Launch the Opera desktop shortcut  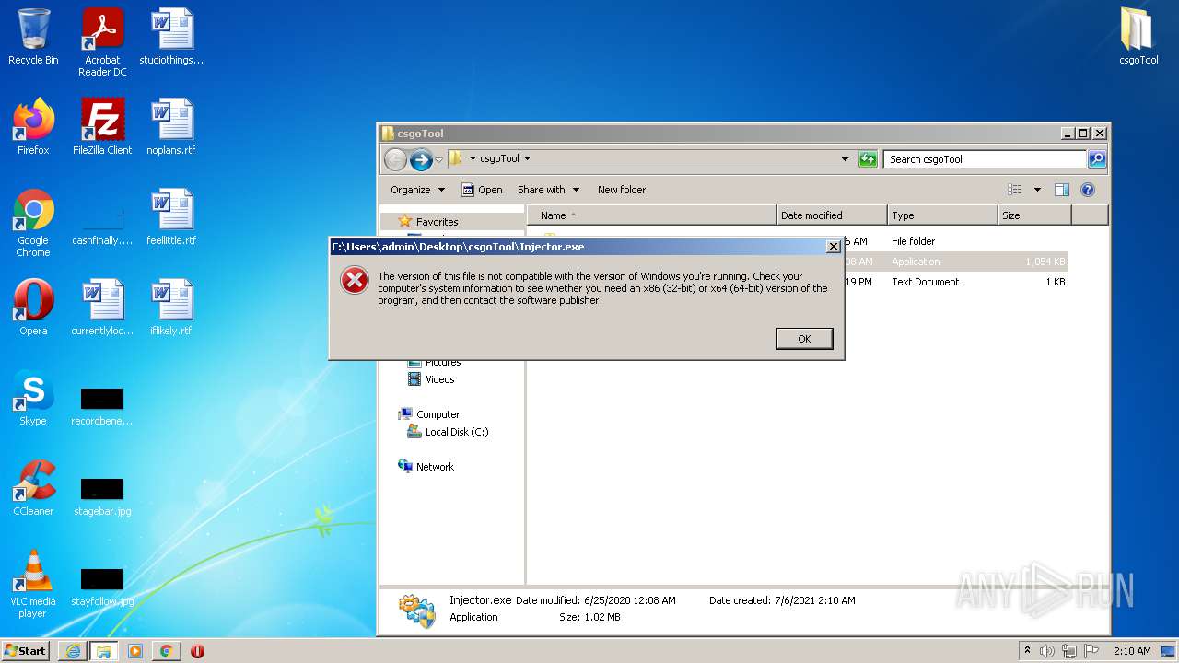tap(33, 307)
